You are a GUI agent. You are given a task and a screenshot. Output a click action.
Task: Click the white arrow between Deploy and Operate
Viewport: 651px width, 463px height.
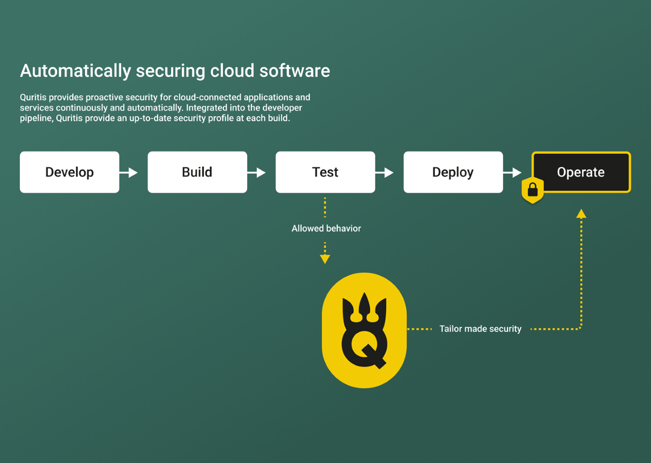[x=512, y=172]
